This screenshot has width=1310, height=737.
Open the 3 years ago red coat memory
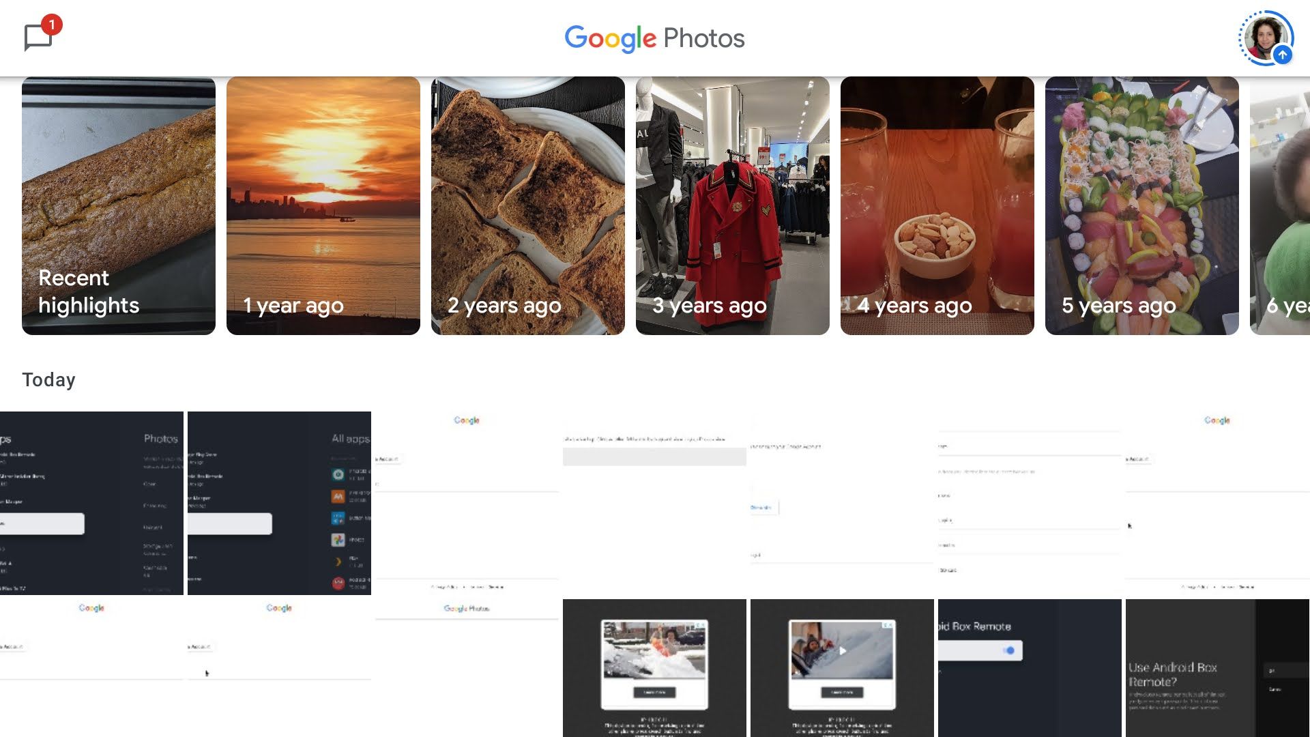pos(733,205)
